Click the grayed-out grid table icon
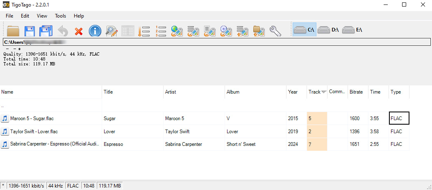This screenshot has width=432, height=190. pyautogui.click(x=128, y=31)
